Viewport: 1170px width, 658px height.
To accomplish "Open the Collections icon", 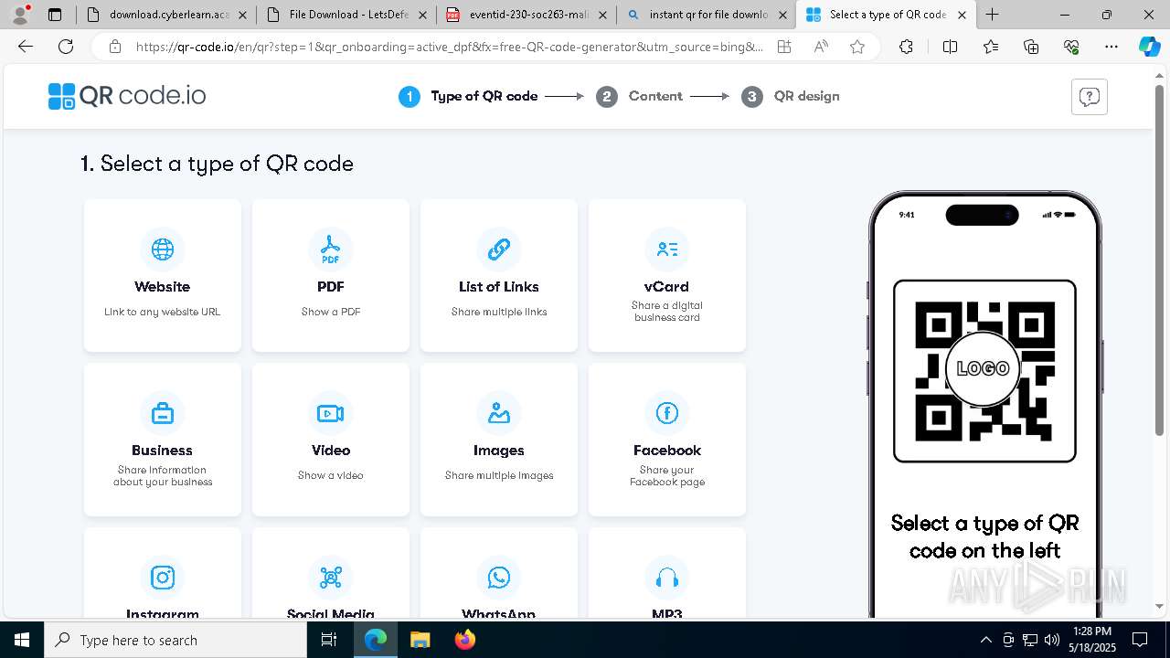I will pos(1031,47).
